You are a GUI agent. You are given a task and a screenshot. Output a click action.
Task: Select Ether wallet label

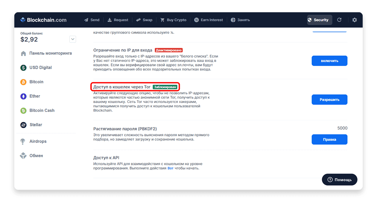(x=35, y=96)
